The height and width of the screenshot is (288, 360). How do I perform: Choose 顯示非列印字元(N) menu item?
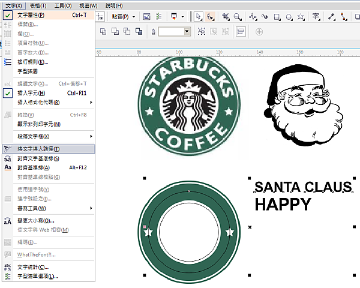point(49,124)
